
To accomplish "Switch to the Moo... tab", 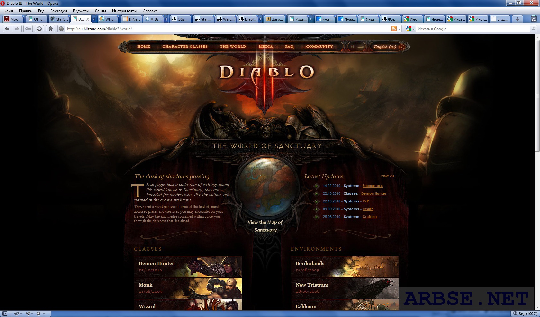I will tap(13, 19).
